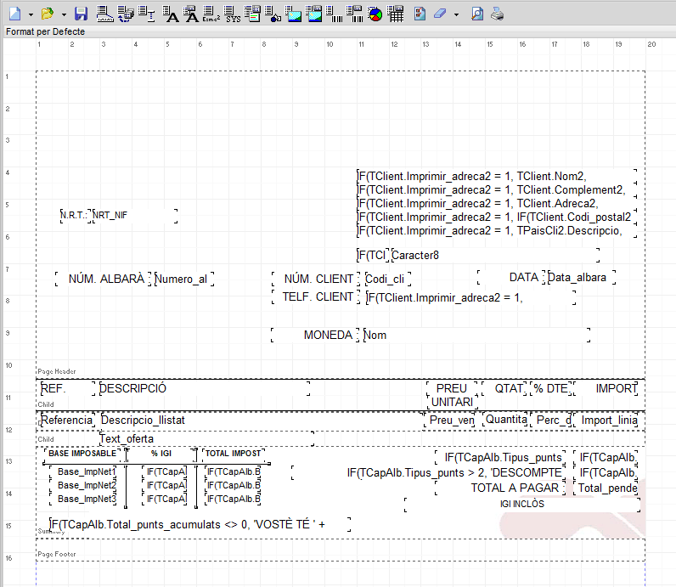Select the 'NRT_NIF' data field

135,215
